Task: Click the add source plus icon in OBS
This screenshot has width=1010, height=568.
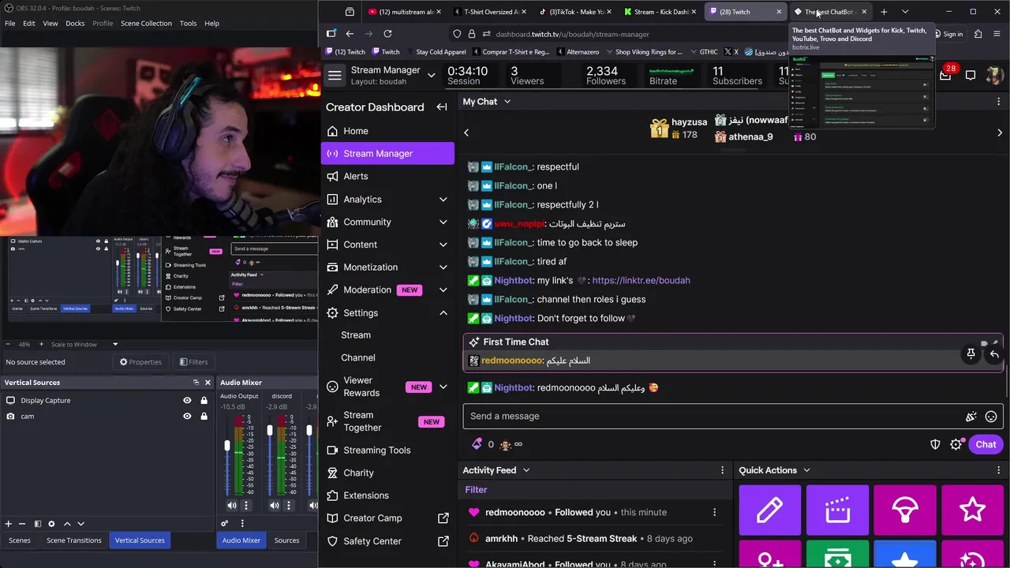Action: tap(8, 524)
